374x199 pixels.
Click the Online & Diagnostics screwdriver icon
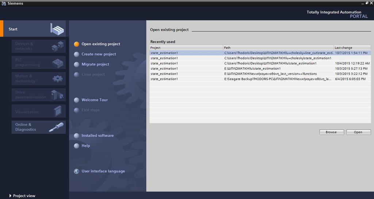tap(56, 127)
